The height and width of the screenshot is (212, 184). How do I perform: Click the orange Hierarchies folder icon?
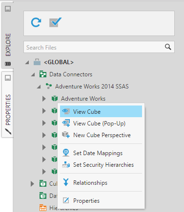pos(43,208)
